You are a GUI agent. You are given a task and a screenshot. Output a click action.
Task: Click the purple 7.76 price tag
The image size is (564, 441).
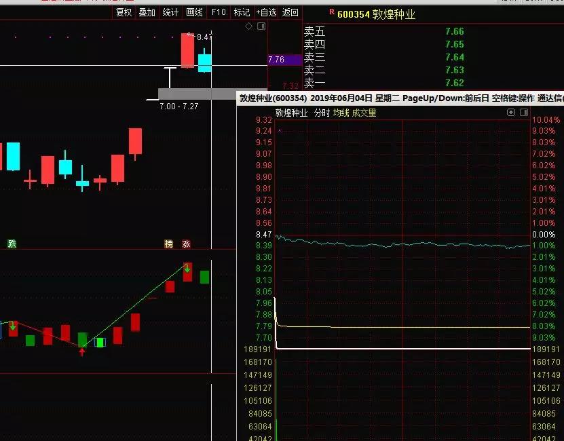point(284,60)
